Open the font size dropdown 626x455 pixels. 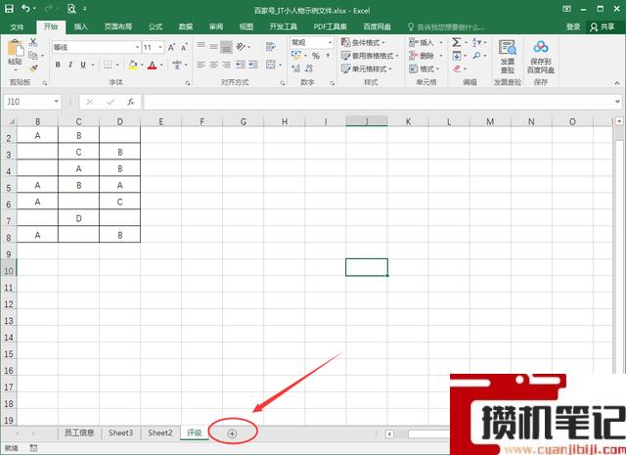(160, 47)
